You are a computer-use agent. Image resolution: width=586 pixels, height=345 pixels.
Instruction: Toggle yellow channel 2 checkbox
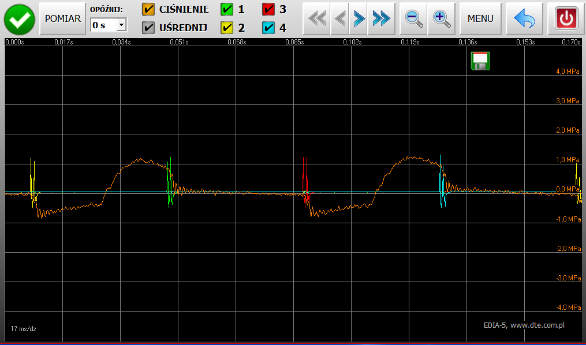pos(227,28)
